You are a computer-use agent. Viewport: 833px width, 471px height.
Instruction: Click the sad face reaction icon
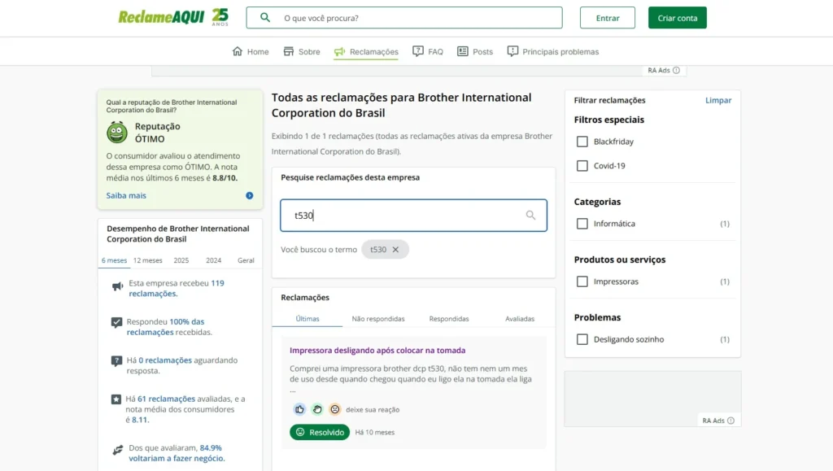[334, 409]
